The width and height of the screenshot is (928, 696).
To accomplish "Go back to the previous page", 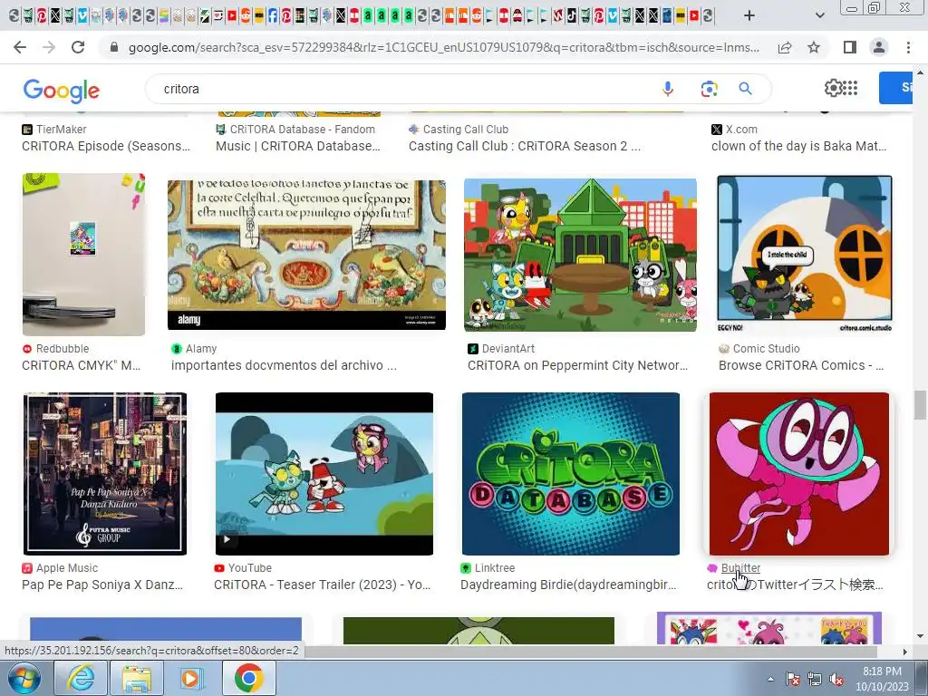I will pos(20,47).
